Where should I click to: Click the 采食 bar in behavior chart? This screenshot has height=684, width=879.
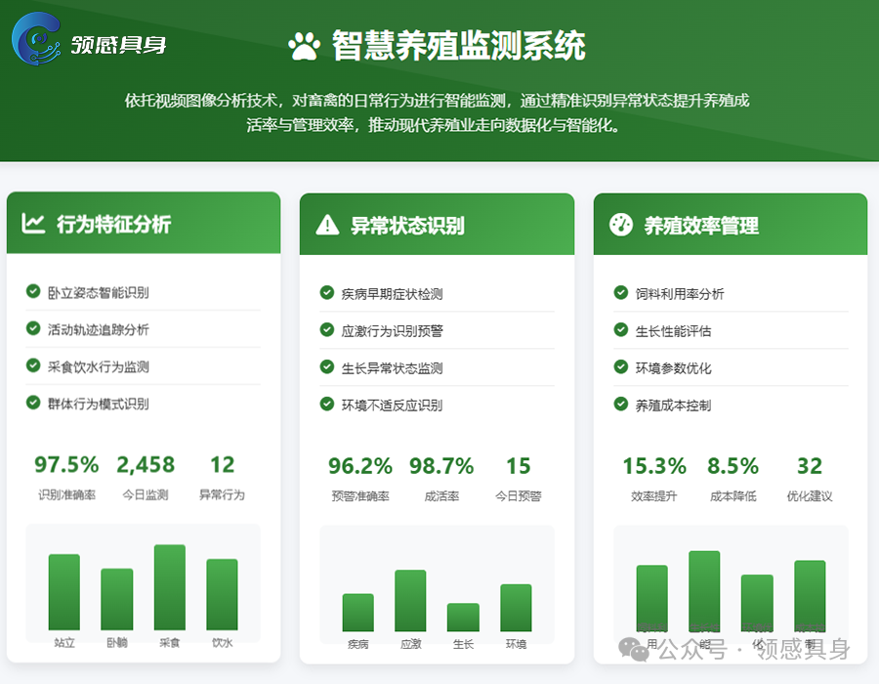pyautogui.click(x=170, y=587)
